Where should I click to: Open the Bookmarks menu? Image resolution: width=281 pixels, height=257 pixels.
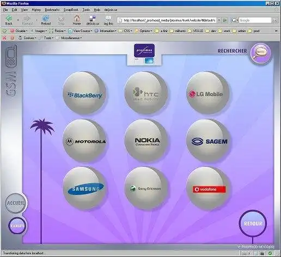coord(52,10)
